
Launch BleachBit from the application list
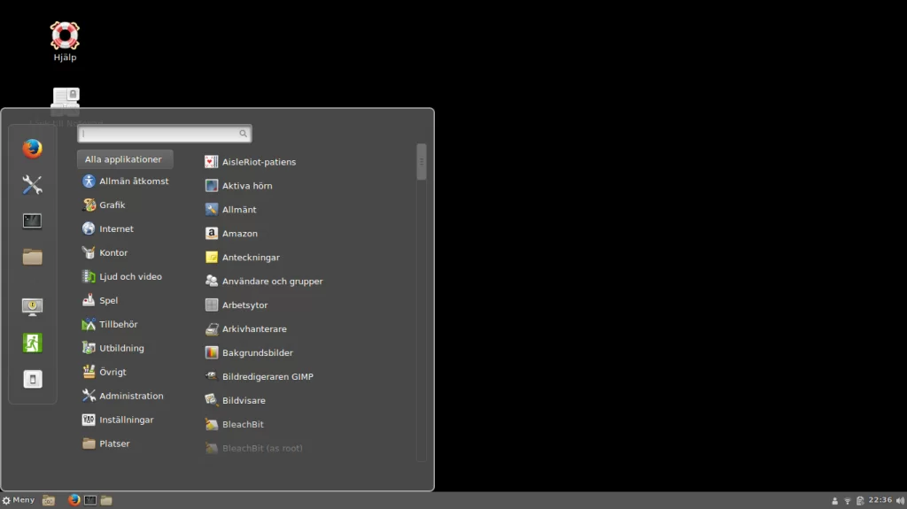pyautogui.click(x=242, y=424)
